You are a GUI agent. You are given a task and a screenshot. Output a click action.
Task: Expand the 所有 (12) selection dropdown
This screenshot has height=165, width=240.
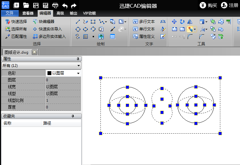pos(79,66)
